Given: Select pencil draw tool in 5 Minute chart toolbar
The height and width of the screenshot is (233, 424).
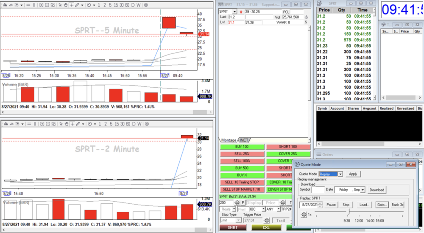Looking at the screenshot, I should click(77, 5).
